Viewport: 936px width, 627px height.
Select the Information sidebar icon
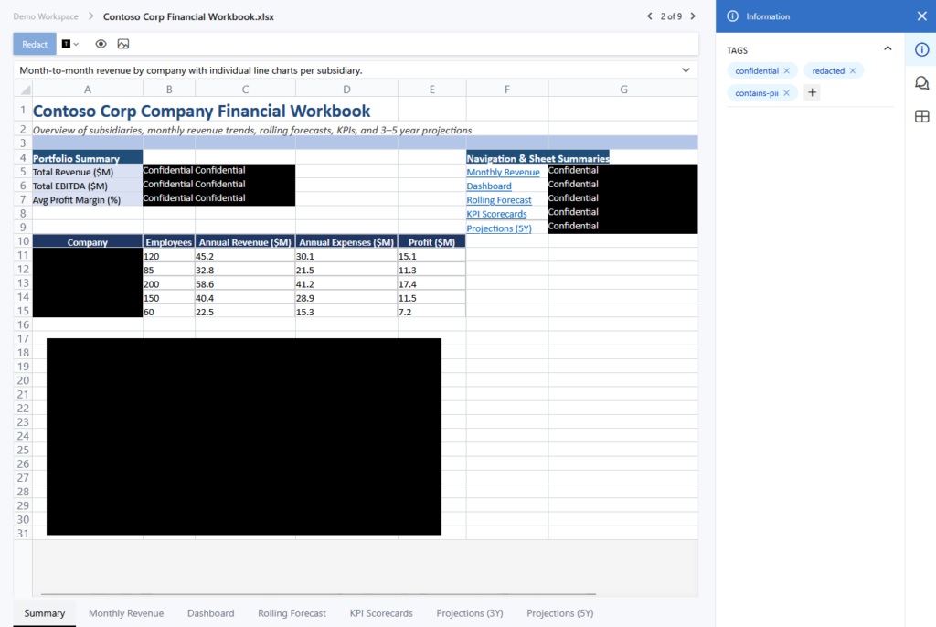(921, 49)
